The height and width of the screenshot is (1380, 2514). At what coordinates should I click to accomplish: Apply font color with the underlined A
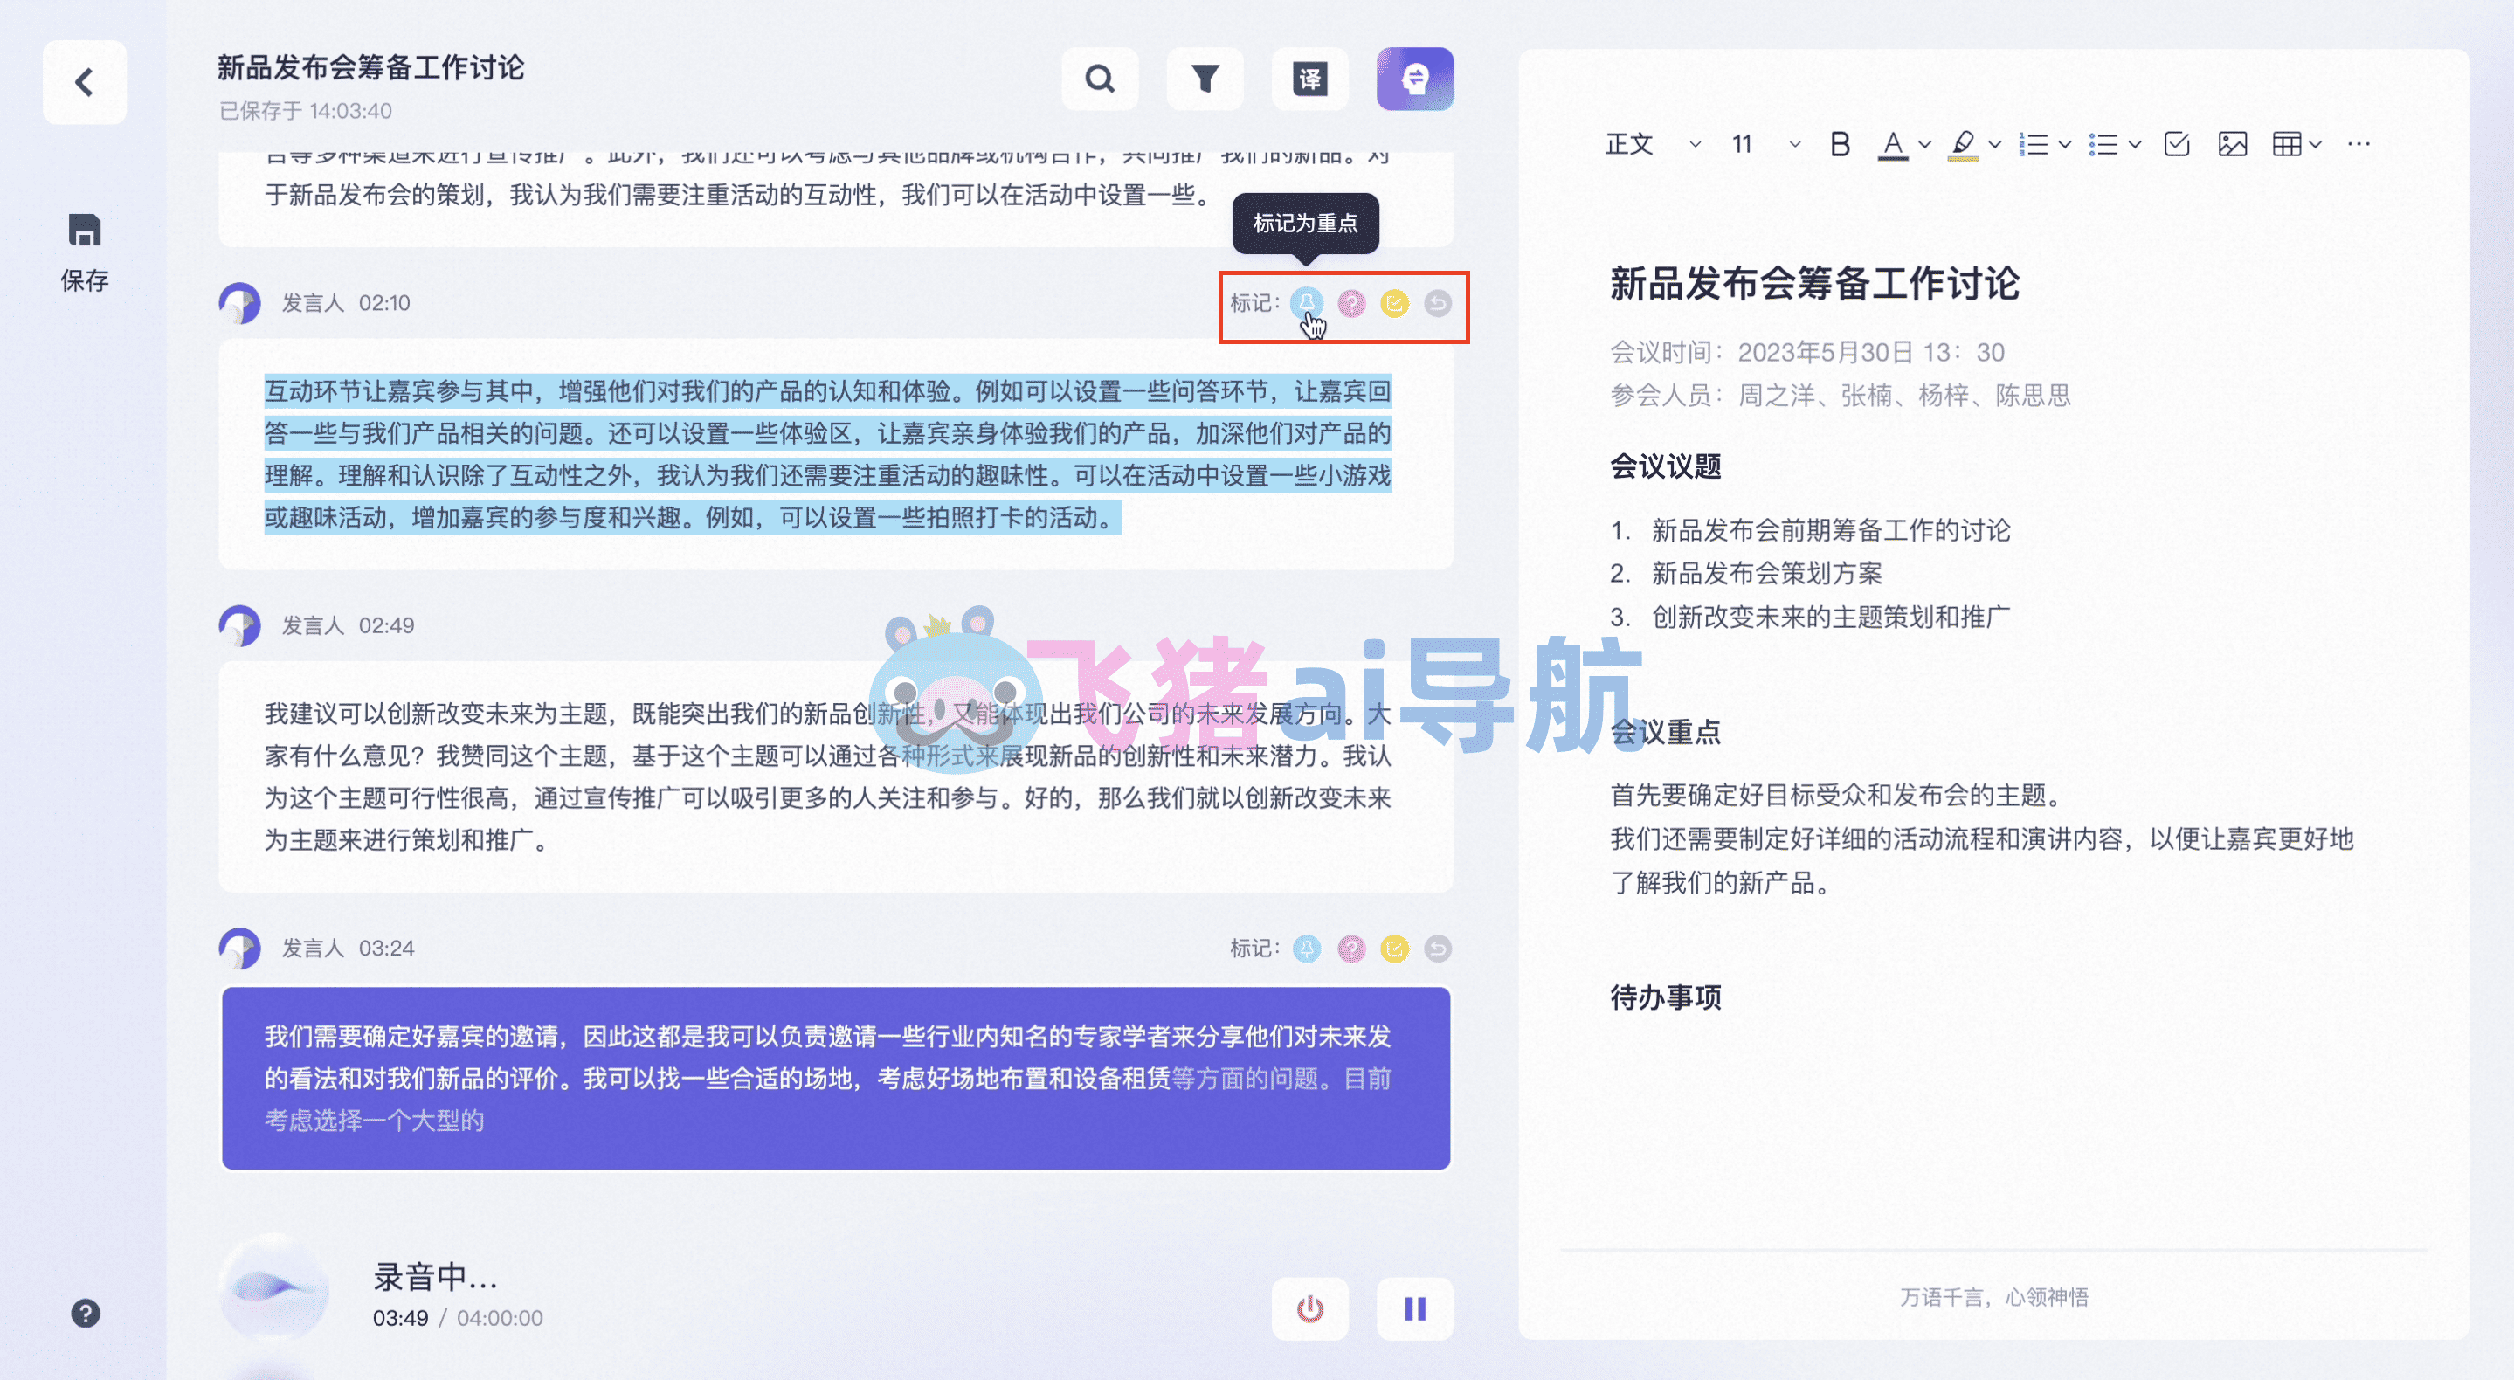[1892, 145]
